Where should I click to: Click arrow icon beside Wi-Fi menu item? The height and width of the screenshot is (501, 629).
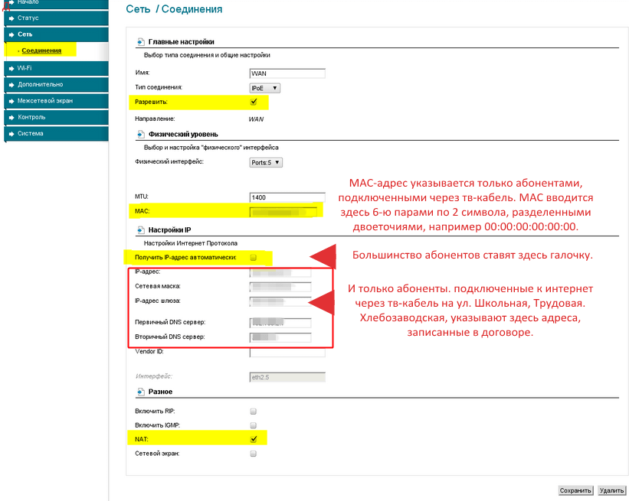(x=11, y=68)
